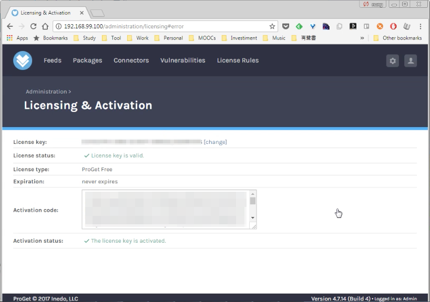This screenshot has height=302, width=430.
Task: Click the activation code scrollbar thumb
Action: coord(252,201)
